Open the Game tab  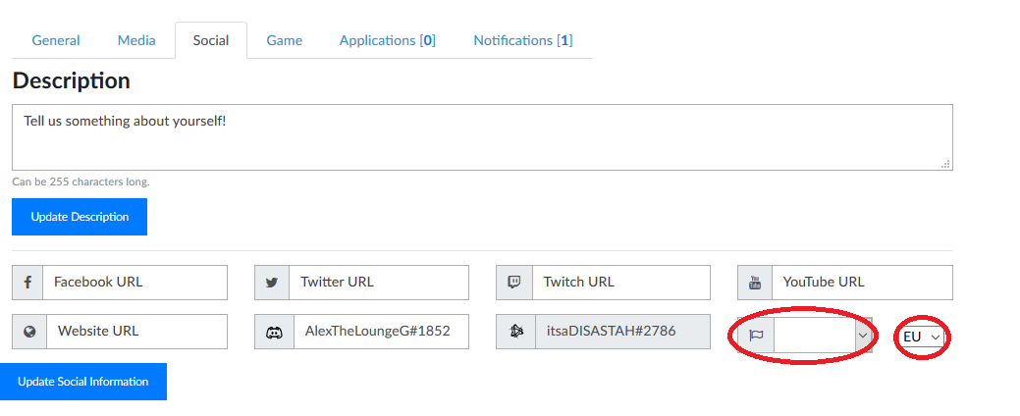pyautogui.click(x=285, y=40)
